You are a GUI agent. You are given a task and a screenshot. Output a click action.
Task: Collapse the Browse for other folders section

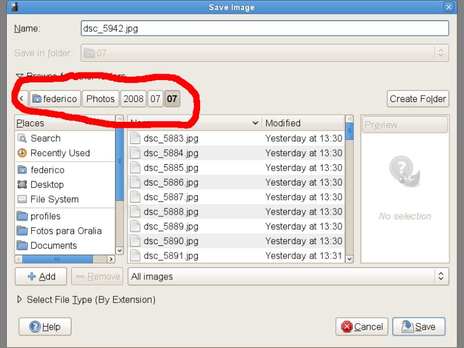point(20,76)
